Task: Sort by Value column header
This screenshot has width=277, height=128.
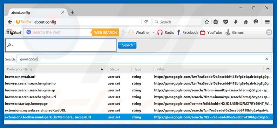Action: (x=208, y=69)
